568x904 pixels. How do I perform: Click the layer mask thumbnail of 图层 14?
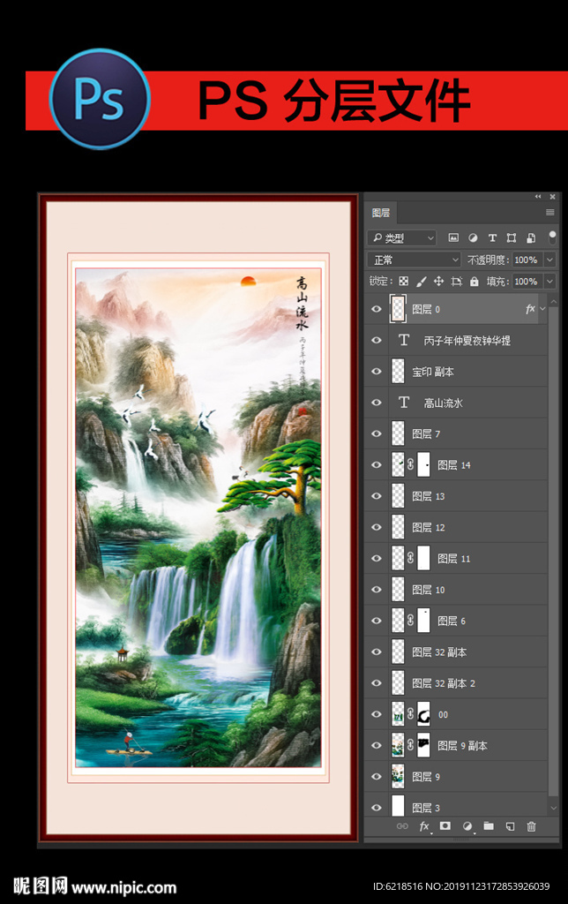[423, 464]
